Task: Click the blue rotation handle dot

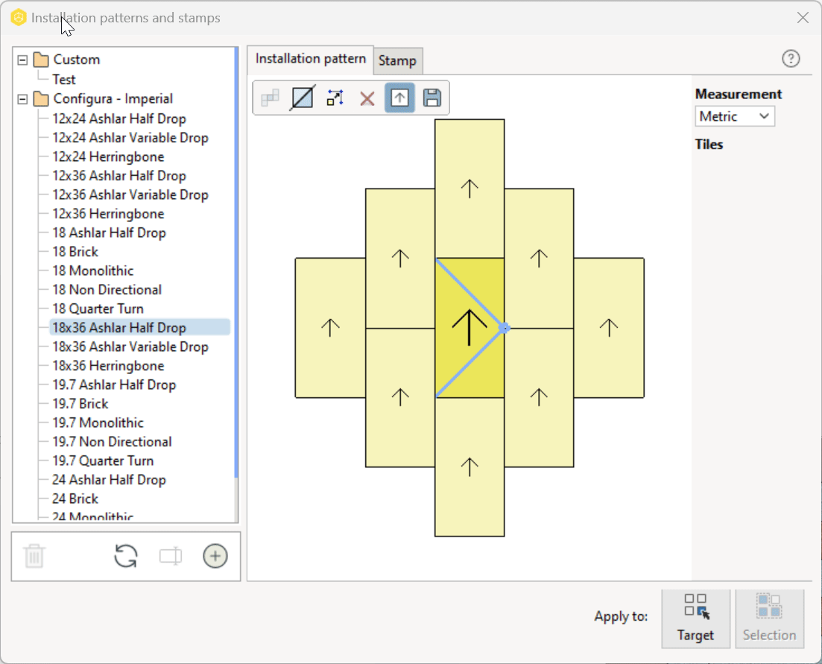Action: (x=504, y=328)
